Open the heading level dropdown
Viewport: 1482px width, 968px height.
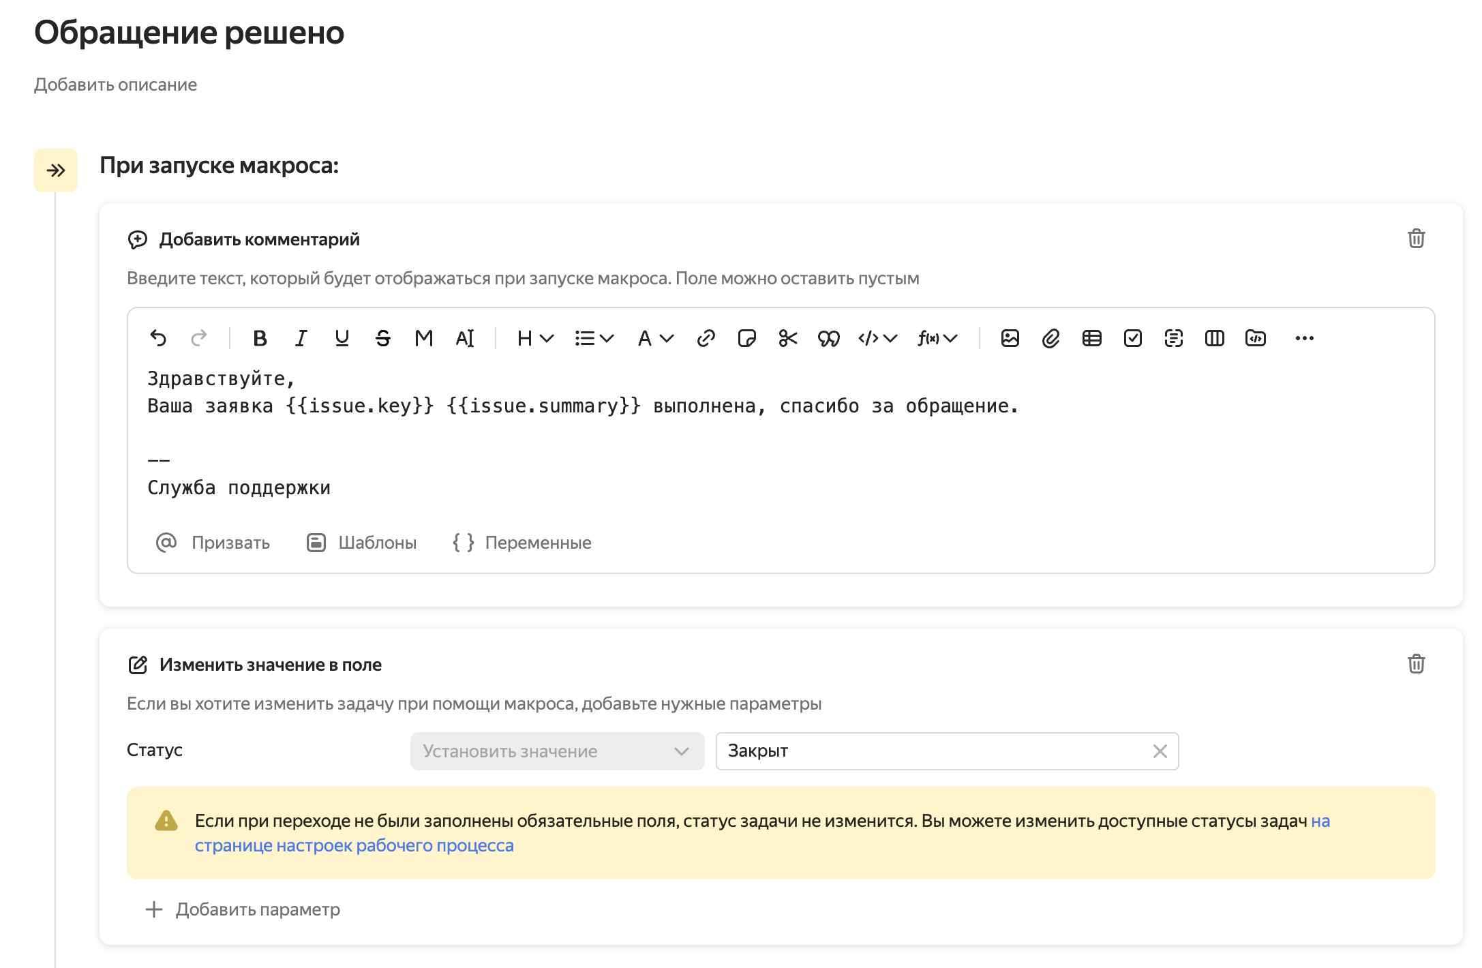(535, 338)
